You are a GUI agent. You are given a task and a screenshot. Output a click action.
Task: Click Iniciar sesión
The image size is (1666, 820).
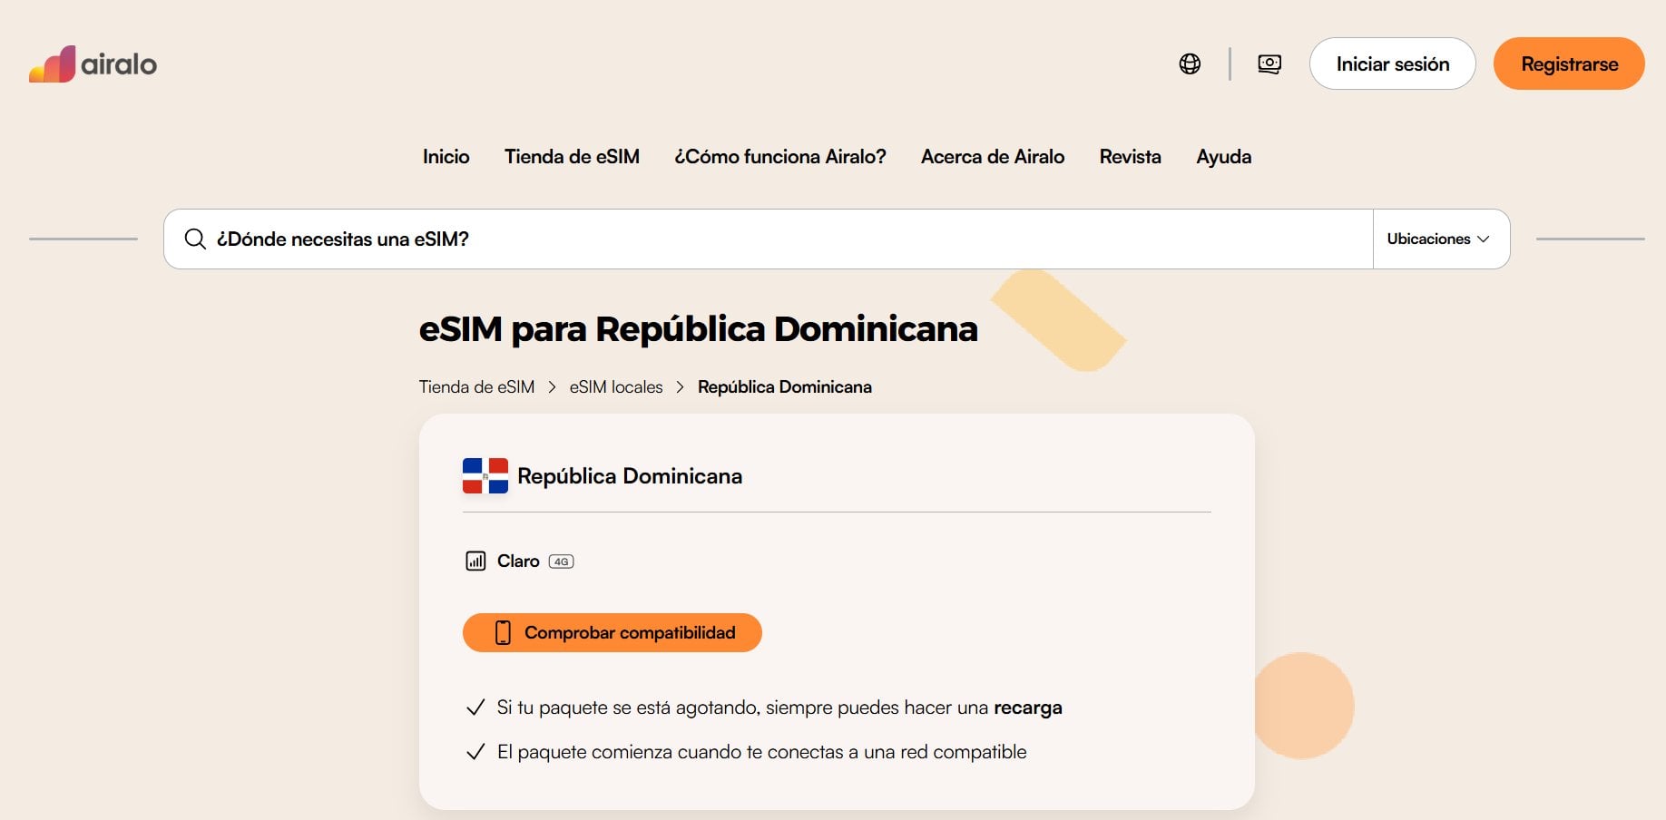click(1392, 63)
